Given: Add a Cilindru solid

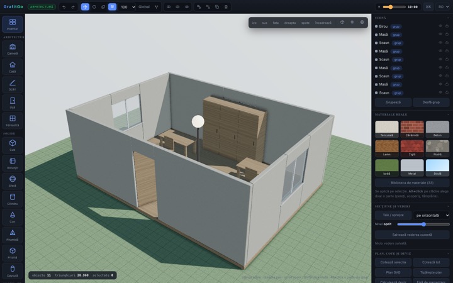Looking at the screenshot, I should pos(13,199).
